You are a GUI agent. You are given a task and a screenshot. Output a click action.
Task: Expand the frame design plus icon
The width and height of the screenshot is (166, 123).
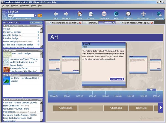coord(38,41)
